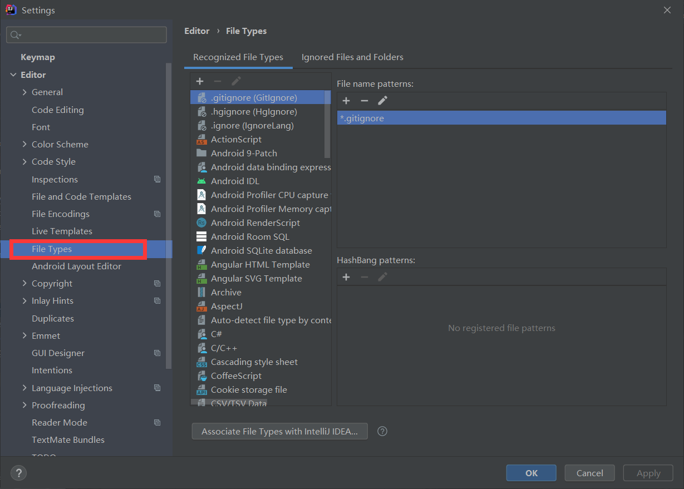Click the OK button
The height and width of the screenshot is (489, 684).
pos(532,473)
